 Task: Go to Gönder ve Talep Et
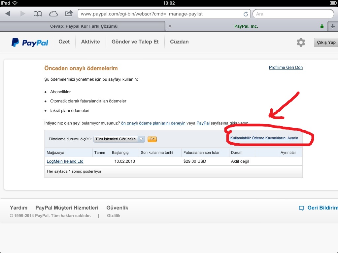pyautogui.click(x=135, y=42)
